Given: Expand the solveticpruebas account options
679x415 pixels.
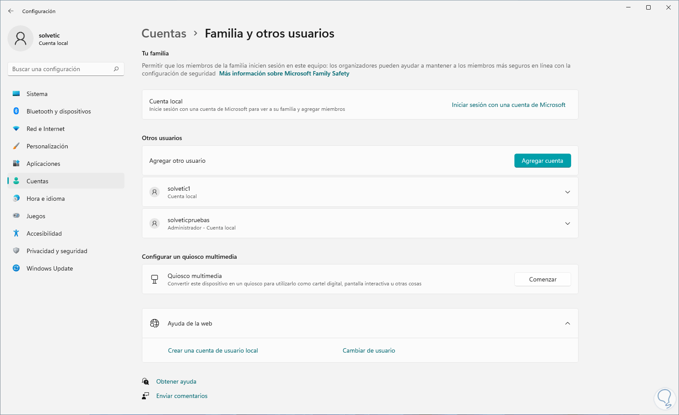Looking at the screenshot, I should [567, 223].
